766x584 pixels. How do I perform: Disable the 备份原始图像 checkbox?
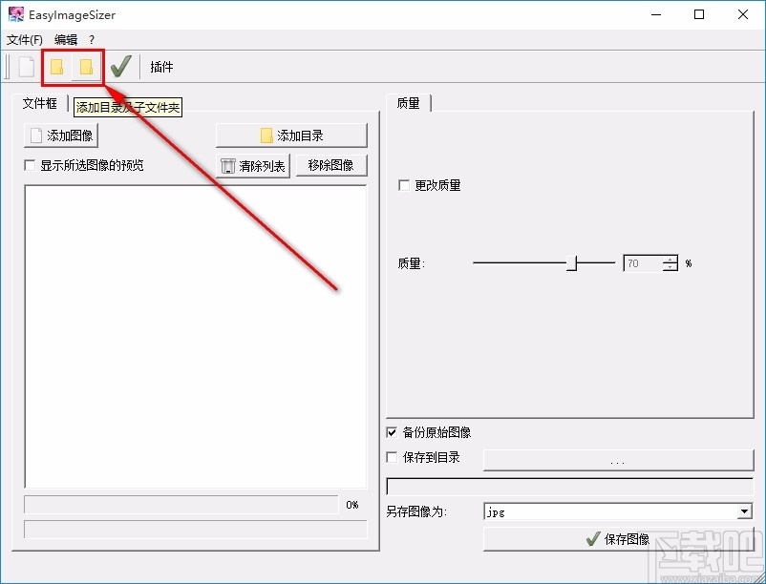[x=392, y=431]
